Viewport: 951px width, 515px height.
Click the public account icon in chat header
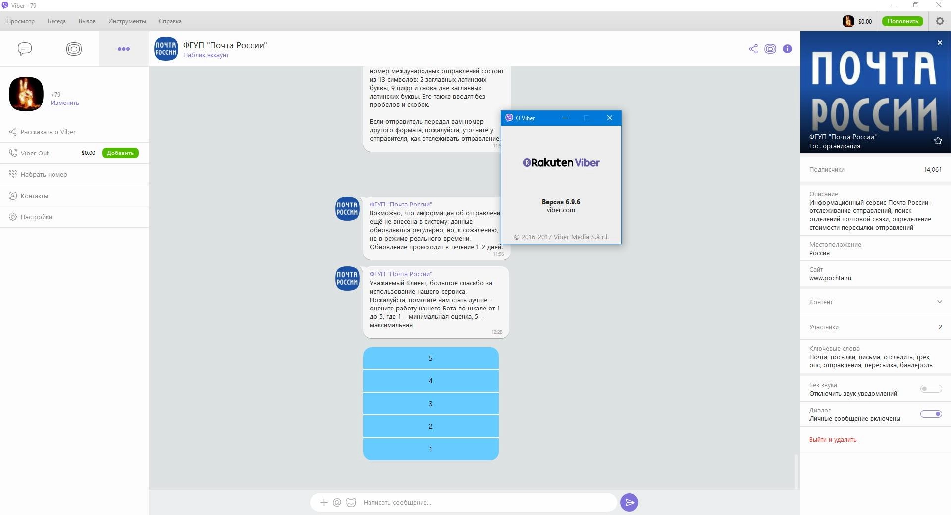click(x=770, y=49)
